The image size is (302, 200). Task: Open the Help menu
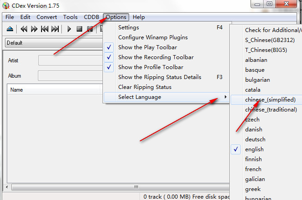pos(139,17)
